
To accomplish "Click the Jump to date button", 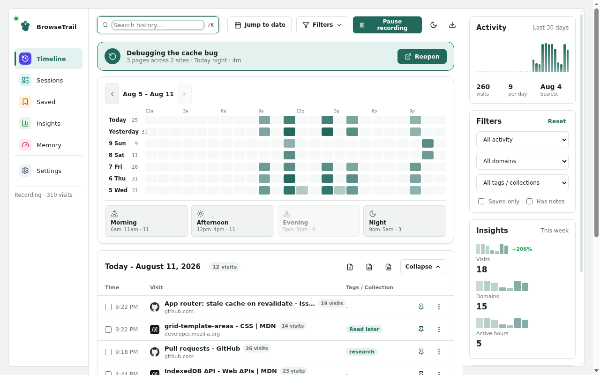I will click(259, 25).
